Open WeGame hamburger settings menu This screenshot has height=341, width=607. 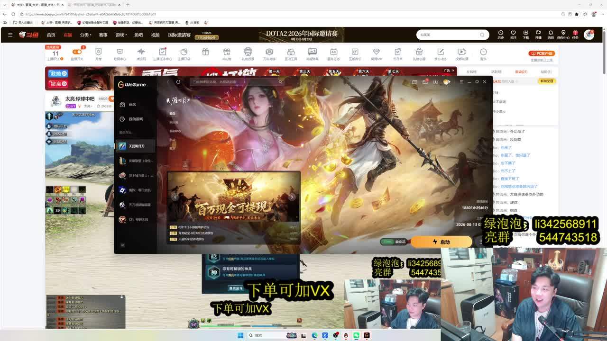pos(461,82)
